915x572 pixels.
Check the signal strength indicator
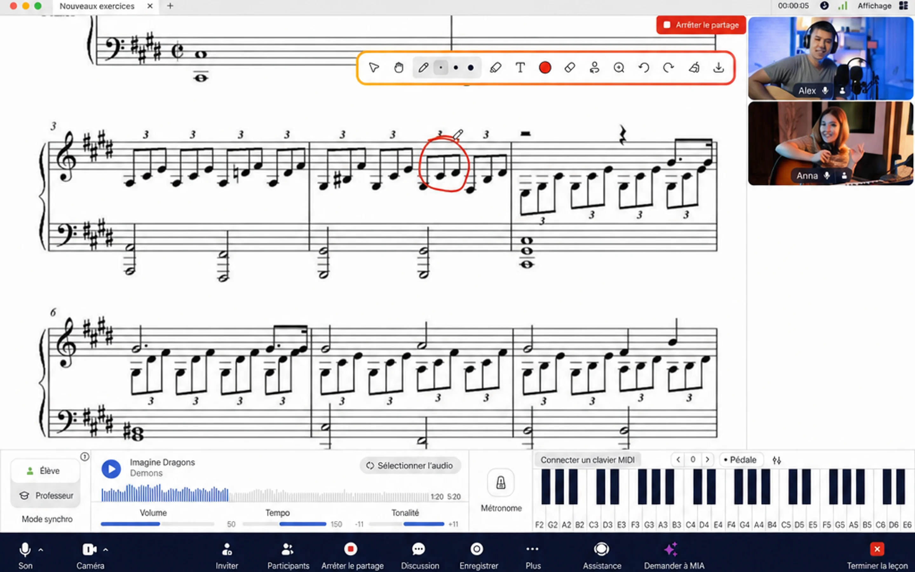843,6
